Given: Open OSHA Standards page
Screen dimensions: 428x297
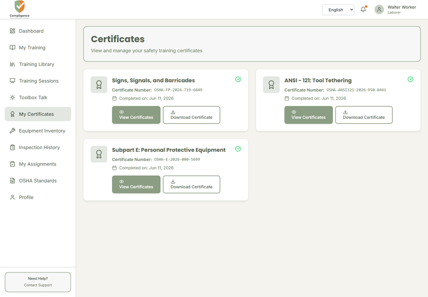Looking at the screenshot, I should [38, 181].
